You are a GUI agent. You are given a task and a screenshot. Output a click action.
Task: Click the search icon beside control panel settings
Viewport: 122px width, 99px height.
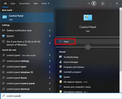[3, 61]
